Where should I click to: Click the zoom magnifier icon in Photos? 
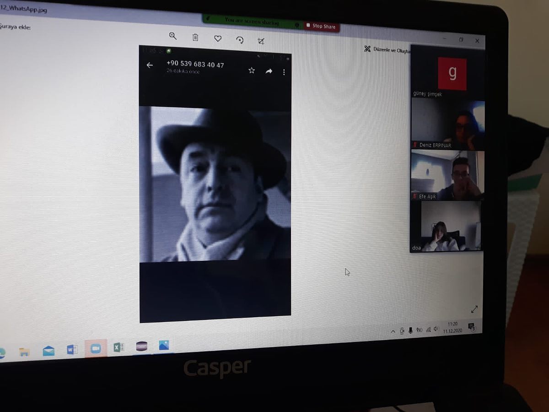(173, 36)
